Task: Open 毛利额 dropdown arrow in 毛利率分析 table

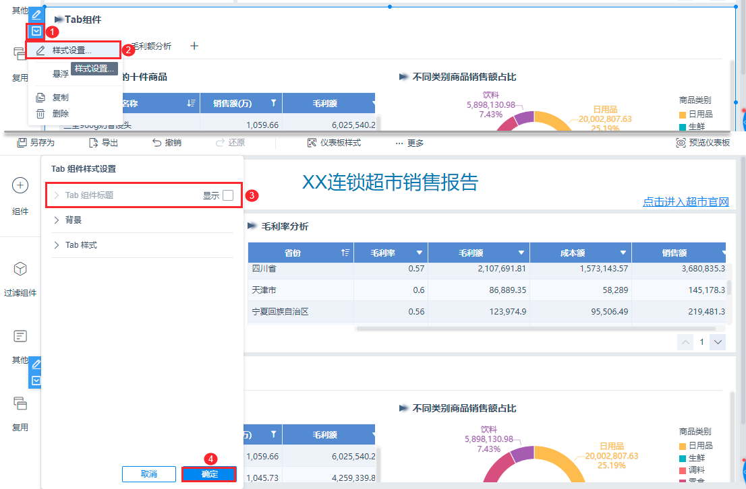Action: 521,253
